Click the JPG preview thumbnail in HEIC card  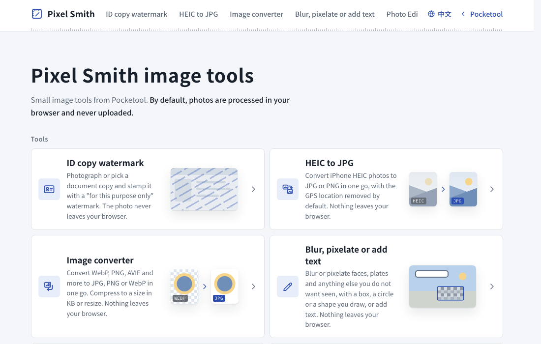click(x=463, y=189)
